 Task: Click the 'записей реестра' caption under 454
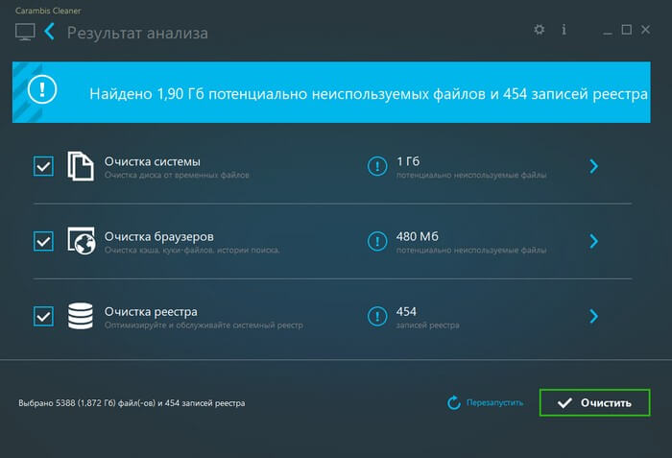[428, 325]
